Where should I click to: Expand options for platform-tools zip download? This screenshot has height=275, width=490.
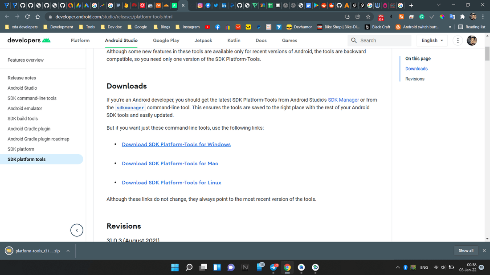(68, 251)
